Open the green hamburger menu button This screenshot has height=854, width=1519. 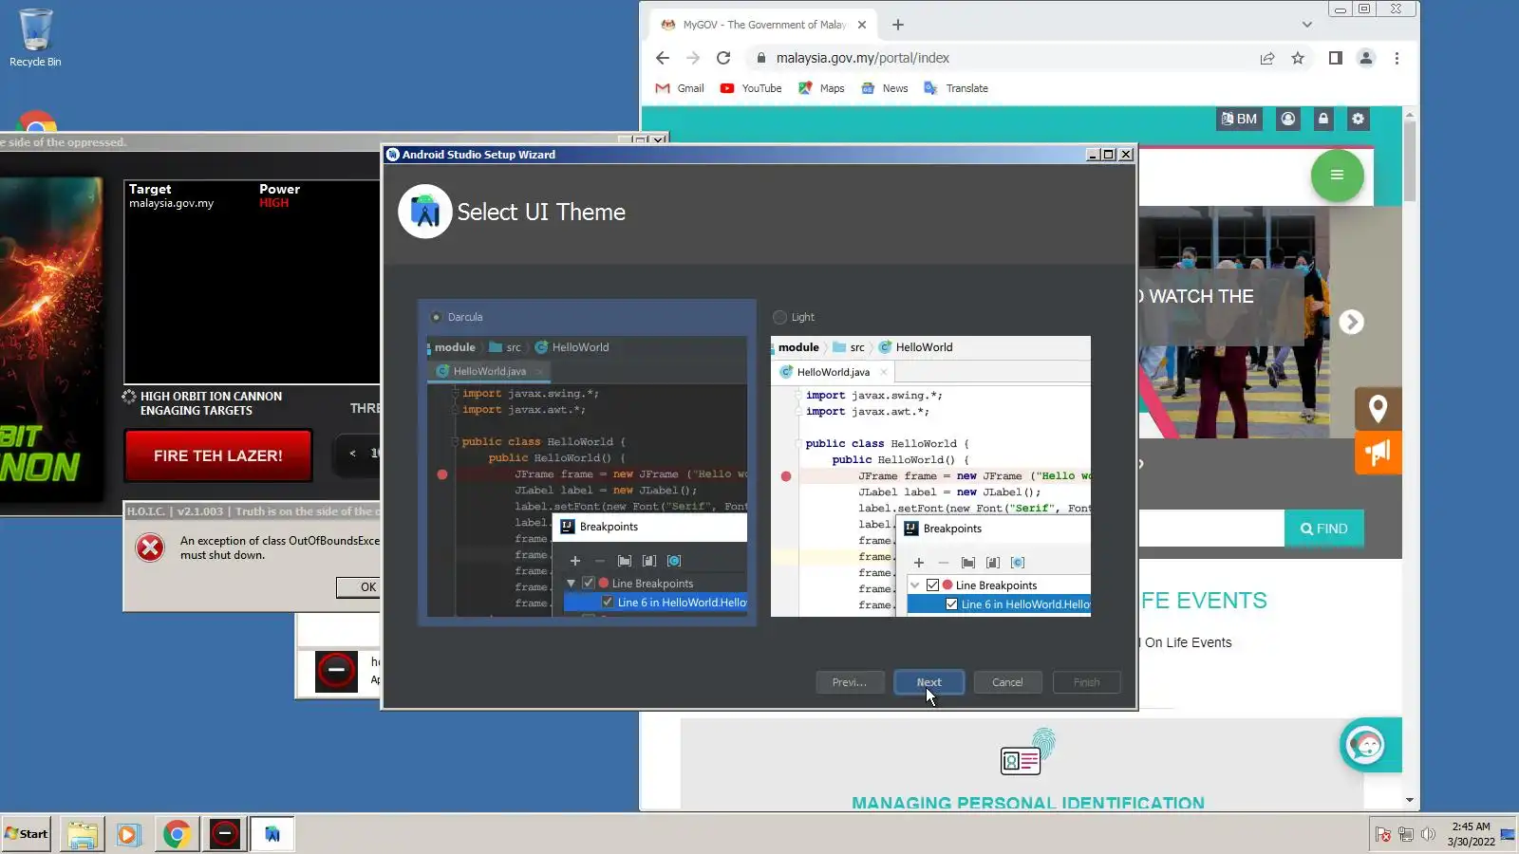pos(1337,175)
